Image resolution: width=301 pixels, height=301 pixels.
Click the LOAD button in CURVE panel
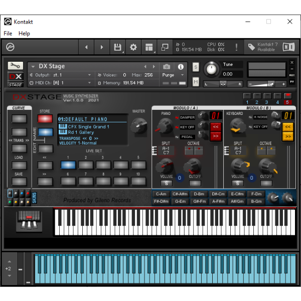[19, 165]
